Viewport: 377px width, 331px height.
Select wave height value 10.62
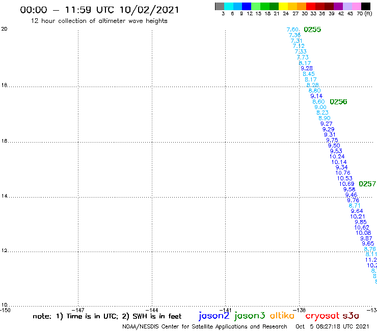pyautogui.click(x=362, y=228)
